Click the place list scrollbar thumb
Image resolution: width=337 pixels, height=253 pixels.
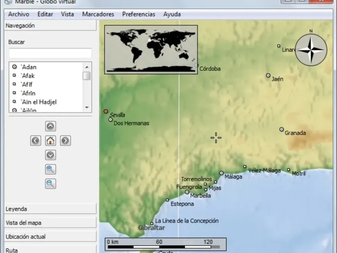coord(87,76)
